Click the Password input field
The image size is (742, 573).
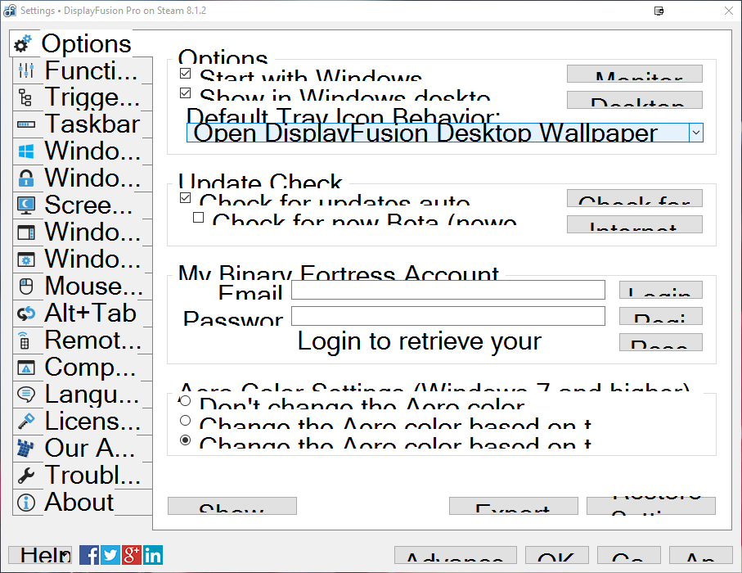pyautogui.click(x=447, y=316)
